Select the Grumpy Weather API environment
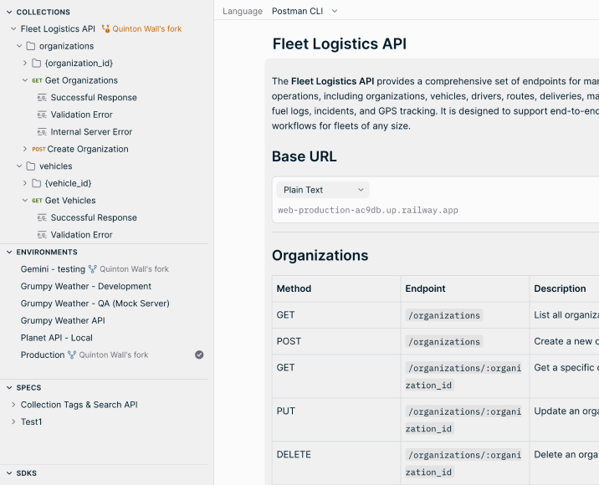The image size is (599, 485). 63,321
